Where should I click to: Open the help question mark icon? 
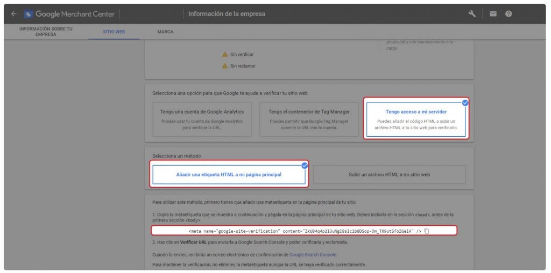coord(508,14)
